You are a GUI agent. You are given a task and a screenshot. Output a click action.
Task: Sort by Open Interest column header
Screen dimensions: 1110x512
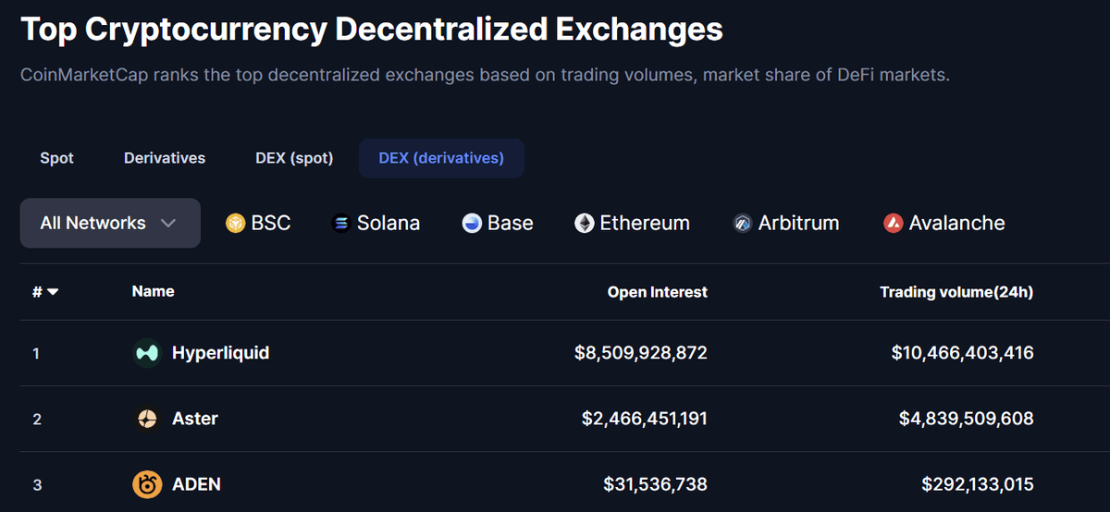coord(658,292)
